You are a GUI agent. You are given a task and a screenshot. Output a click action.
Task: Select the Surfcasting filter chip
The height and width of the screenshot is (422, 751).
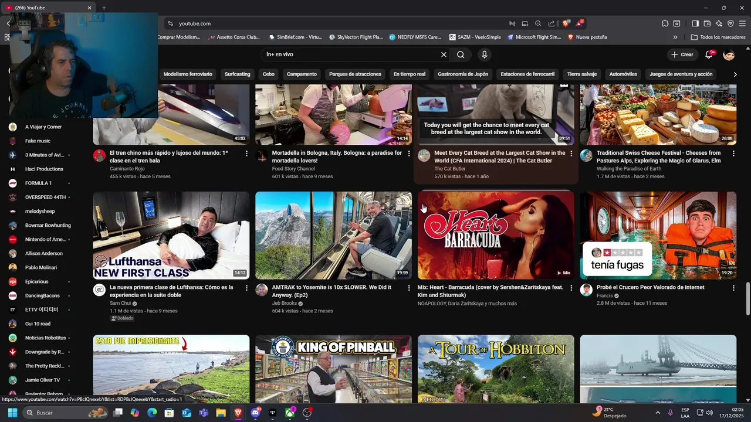237,74
